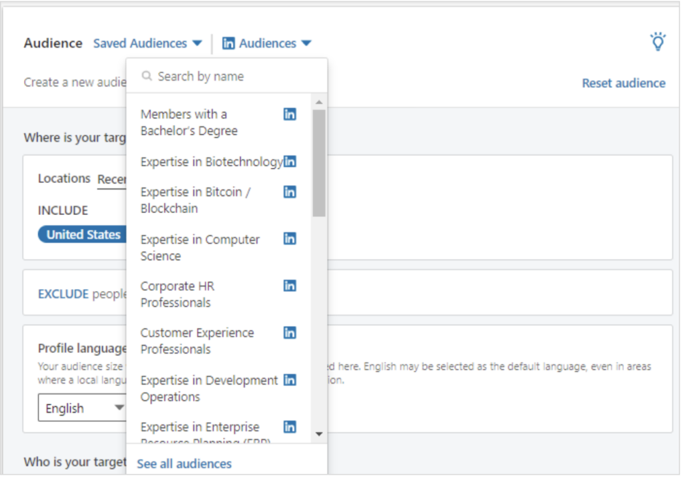This screenshot has height=478, width=682.
Task: Click LinkedIn icon next to Expertise in Biotechnology
Action: 290,162
